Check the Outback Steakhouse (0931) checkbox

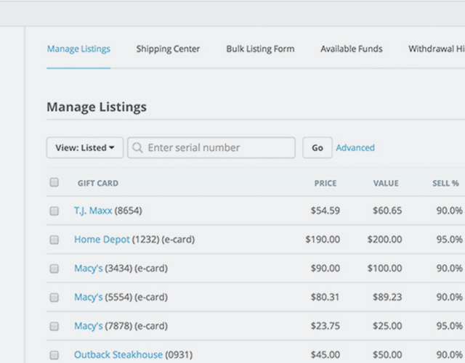[x=54, y=355]
